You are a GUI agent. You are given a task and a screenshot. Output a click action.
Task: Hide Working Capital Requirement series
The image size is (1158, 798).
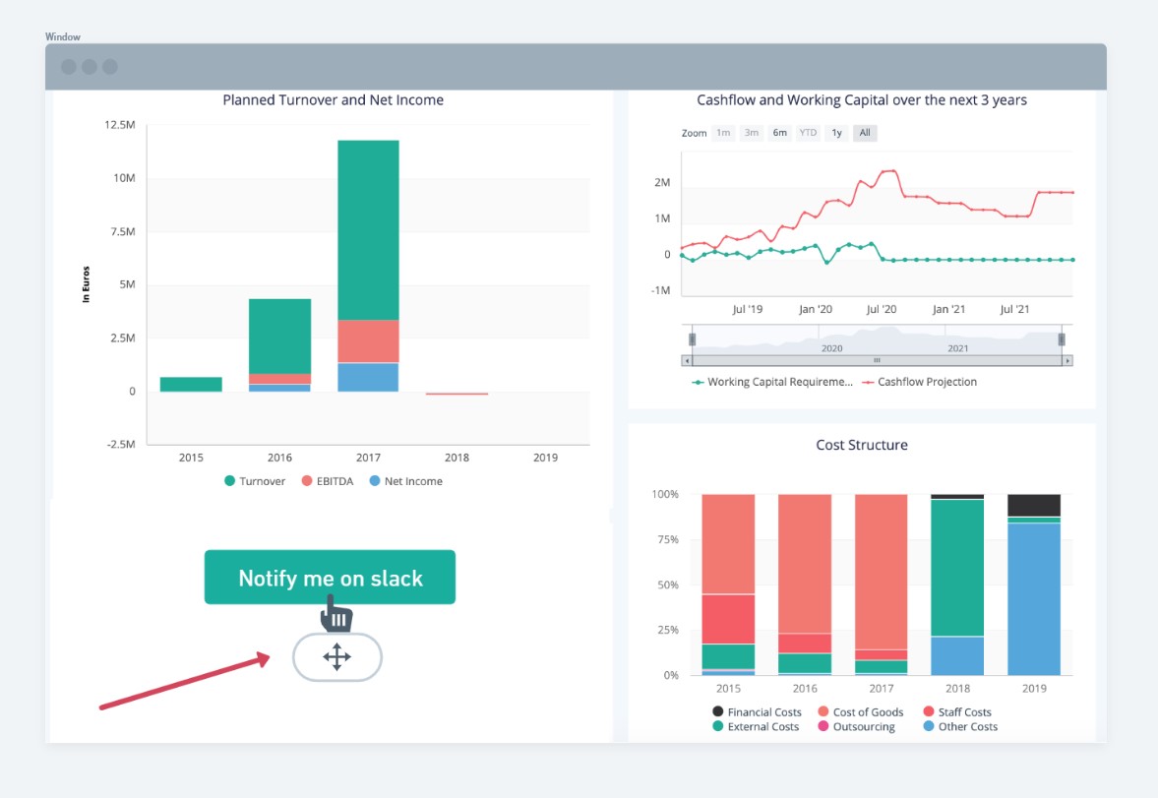click(x=771, y=382)
